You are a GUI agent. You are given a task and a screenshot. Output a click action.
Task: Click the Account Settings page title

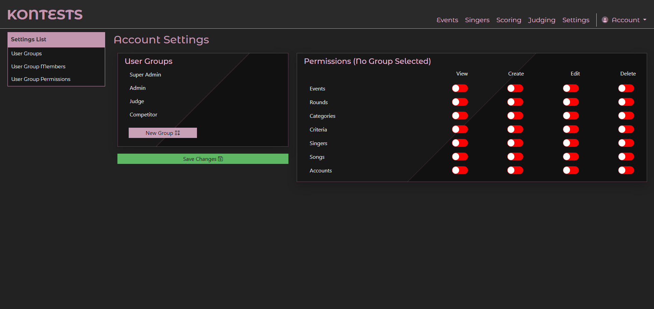click(161, 40)
